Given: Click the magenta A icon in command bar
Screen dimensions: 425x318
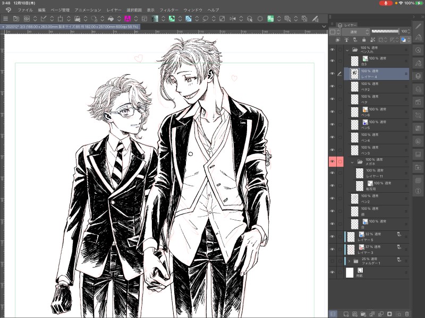Looking at the screenshot, I should (127, 19).
